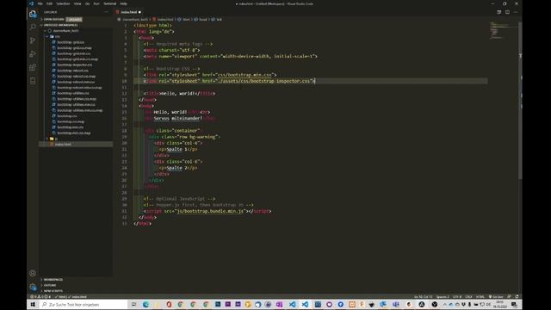The width and height of the screenshot is (551, 310).
Task: Open bootstrap.css file in tree
Action: coord(67,115)
